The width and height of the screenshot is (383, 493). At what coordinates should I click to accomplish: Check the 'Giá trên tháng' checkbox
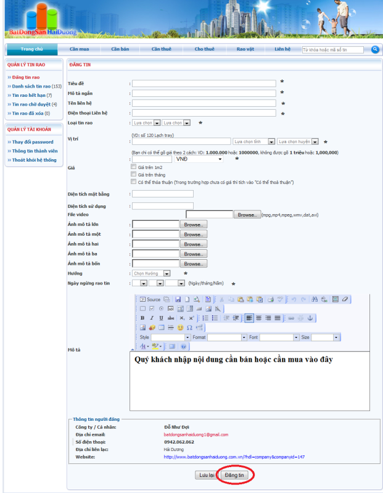[x=134, y=174]
